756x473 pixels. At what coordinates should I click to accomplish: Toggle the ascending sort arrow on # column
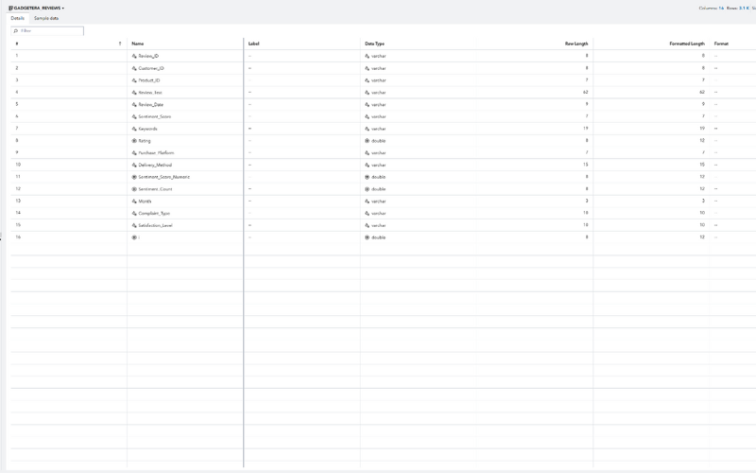pos(120,44)
